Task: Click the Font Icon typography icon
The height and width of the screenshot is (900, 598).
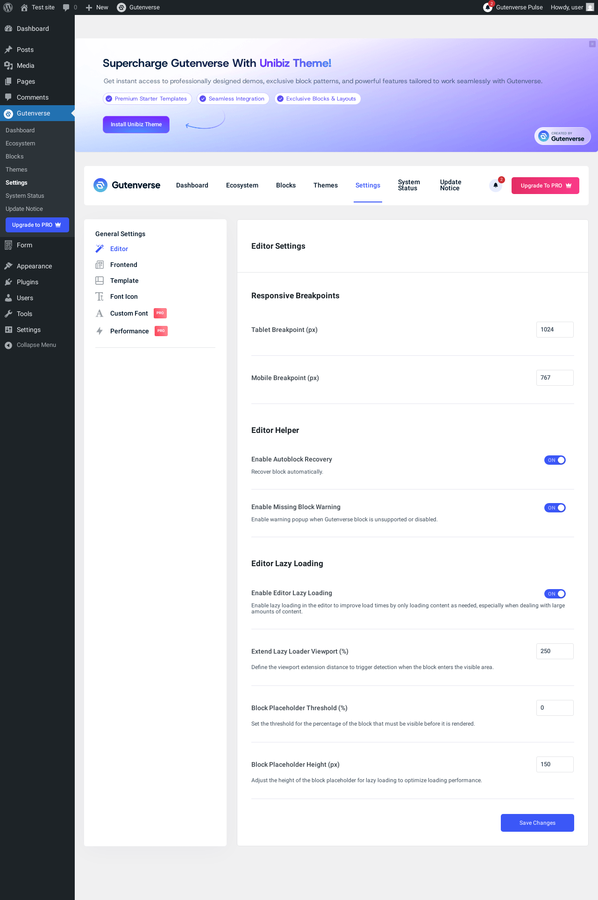Action: coord(100,296)
